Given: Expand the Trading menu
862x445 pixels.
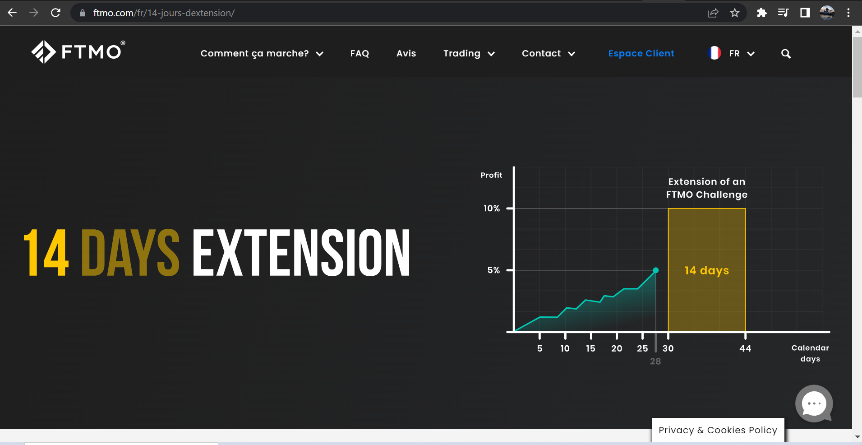Looking at the screenshot, I should coord(469,54).
